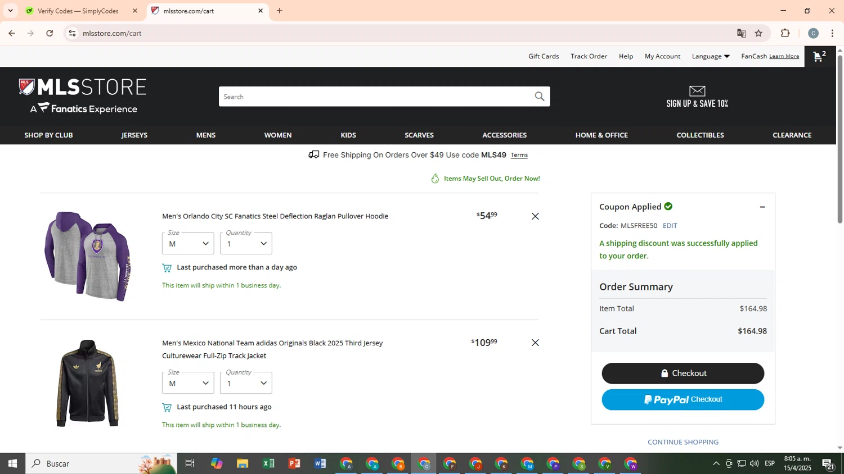
Task: View site information icon in address bar
Action: (72, 33)
